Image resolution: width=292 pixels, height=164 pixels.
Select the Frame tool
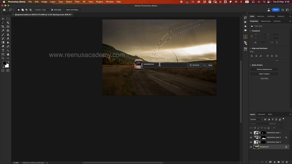pyautogui.click(x=8, y=26)
